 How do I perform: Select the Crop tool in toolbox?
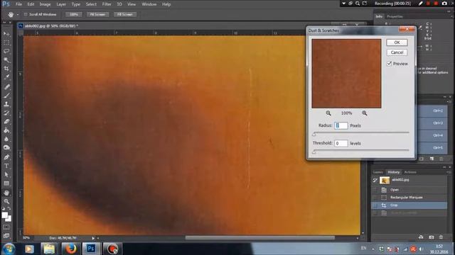[6, 69]
